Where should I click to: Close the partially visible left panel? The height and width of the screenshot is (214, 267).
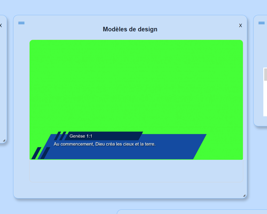coord(1,26)
